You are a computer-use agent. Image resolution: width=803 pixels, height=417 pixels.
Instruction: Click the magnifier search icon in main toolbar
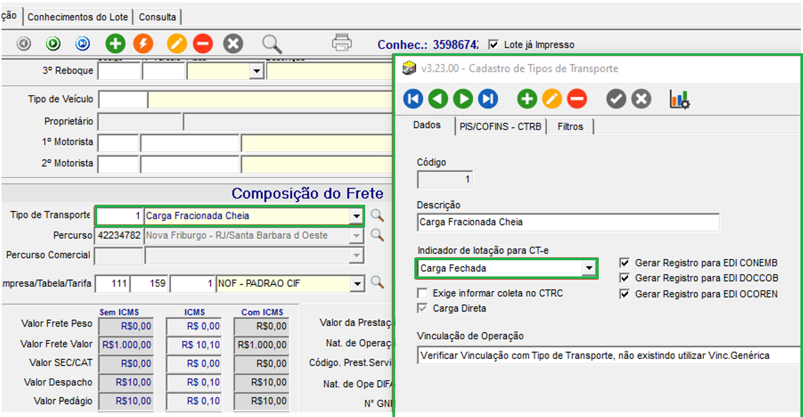click(x=272, y=44)
